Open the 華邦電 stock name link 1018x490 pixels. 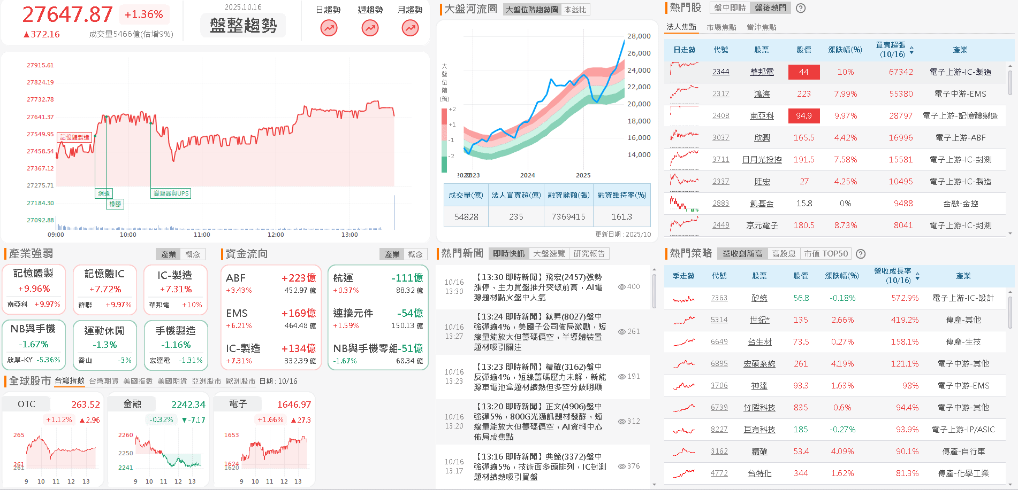762,72
